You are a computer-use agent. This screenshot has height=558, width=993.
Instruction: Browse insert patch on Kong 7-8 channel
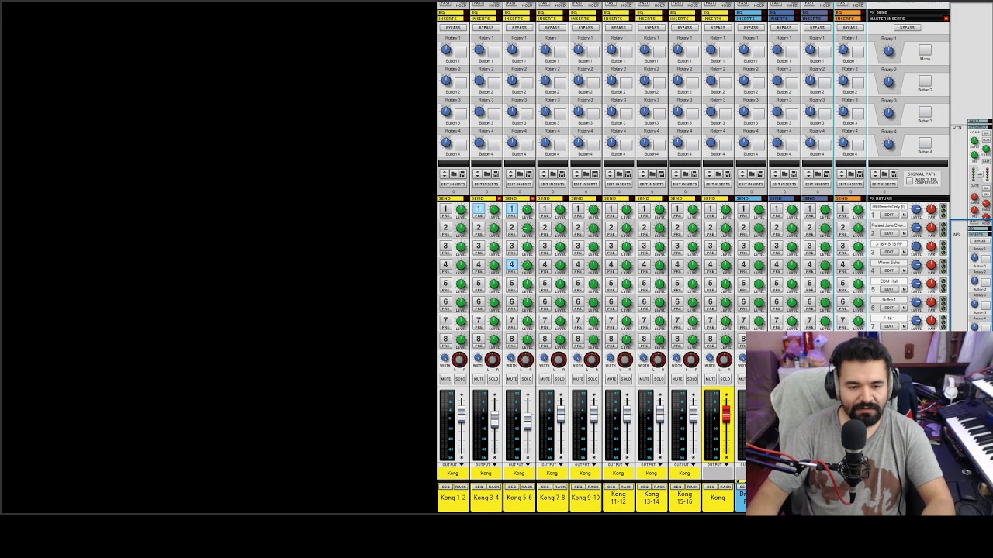coord(553,174)
